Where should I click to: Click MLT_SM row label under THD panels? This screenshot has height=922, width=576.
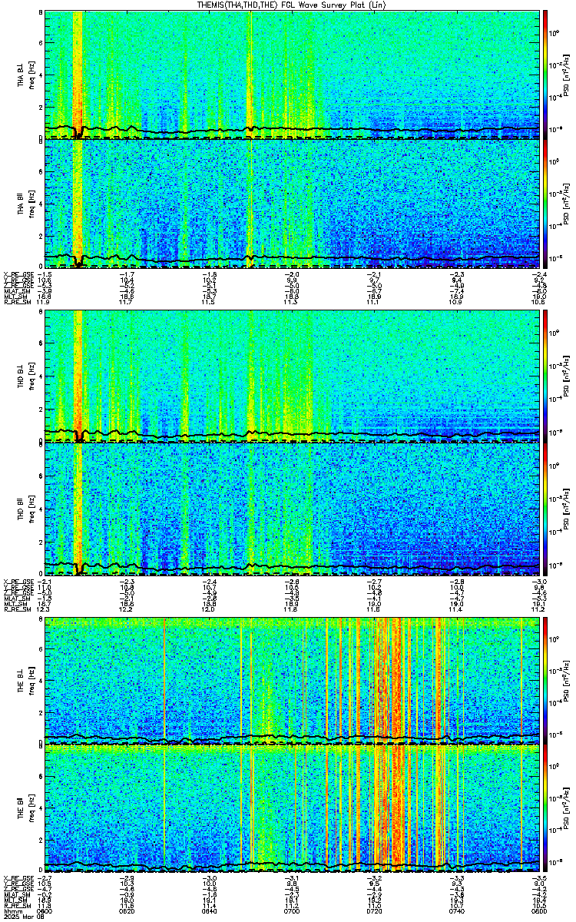tap(17, 605)
